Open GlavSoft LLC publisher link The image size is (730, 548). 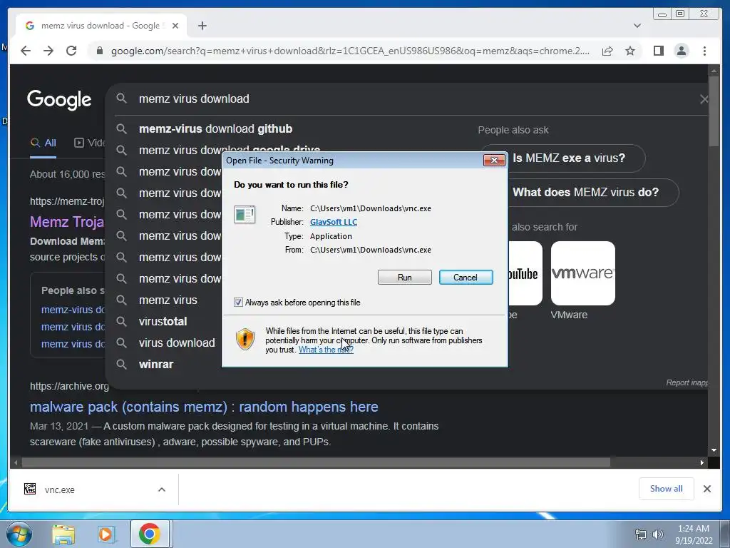[334, 223]
